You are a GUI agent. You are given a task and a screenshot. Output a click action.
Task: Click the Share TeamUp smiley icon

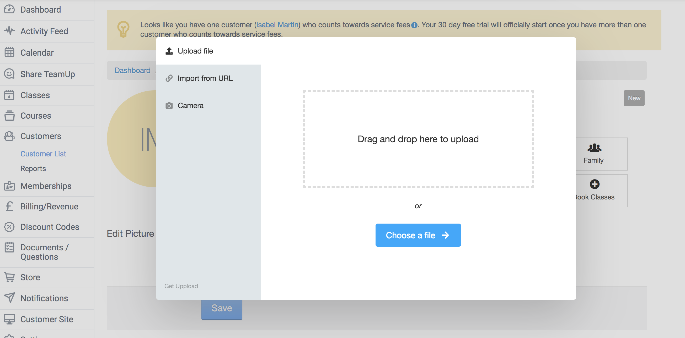click(9, 74)
